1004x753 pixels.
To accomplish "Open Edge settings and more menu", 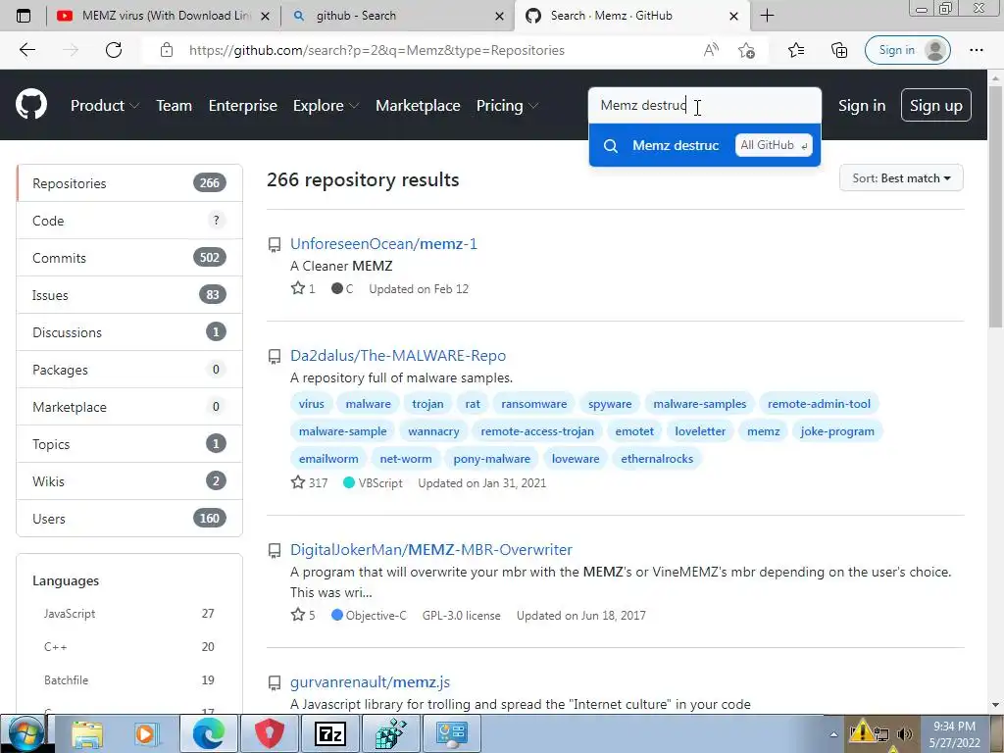I will click(976, 50).
